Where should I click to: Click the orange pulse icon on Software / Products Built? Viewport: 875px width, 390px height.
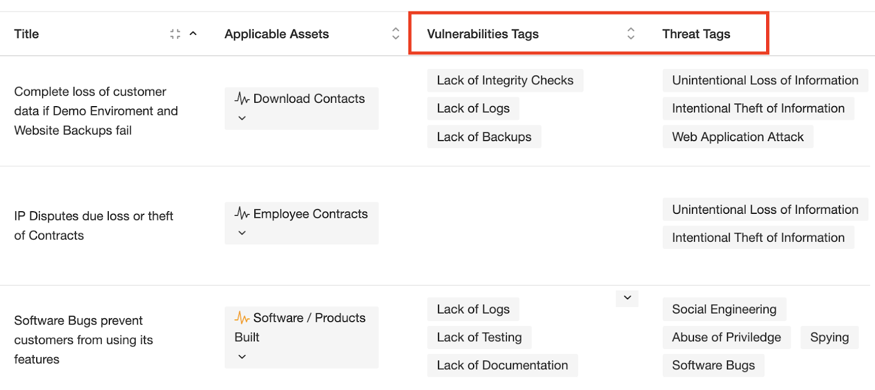tap(242, 318)
